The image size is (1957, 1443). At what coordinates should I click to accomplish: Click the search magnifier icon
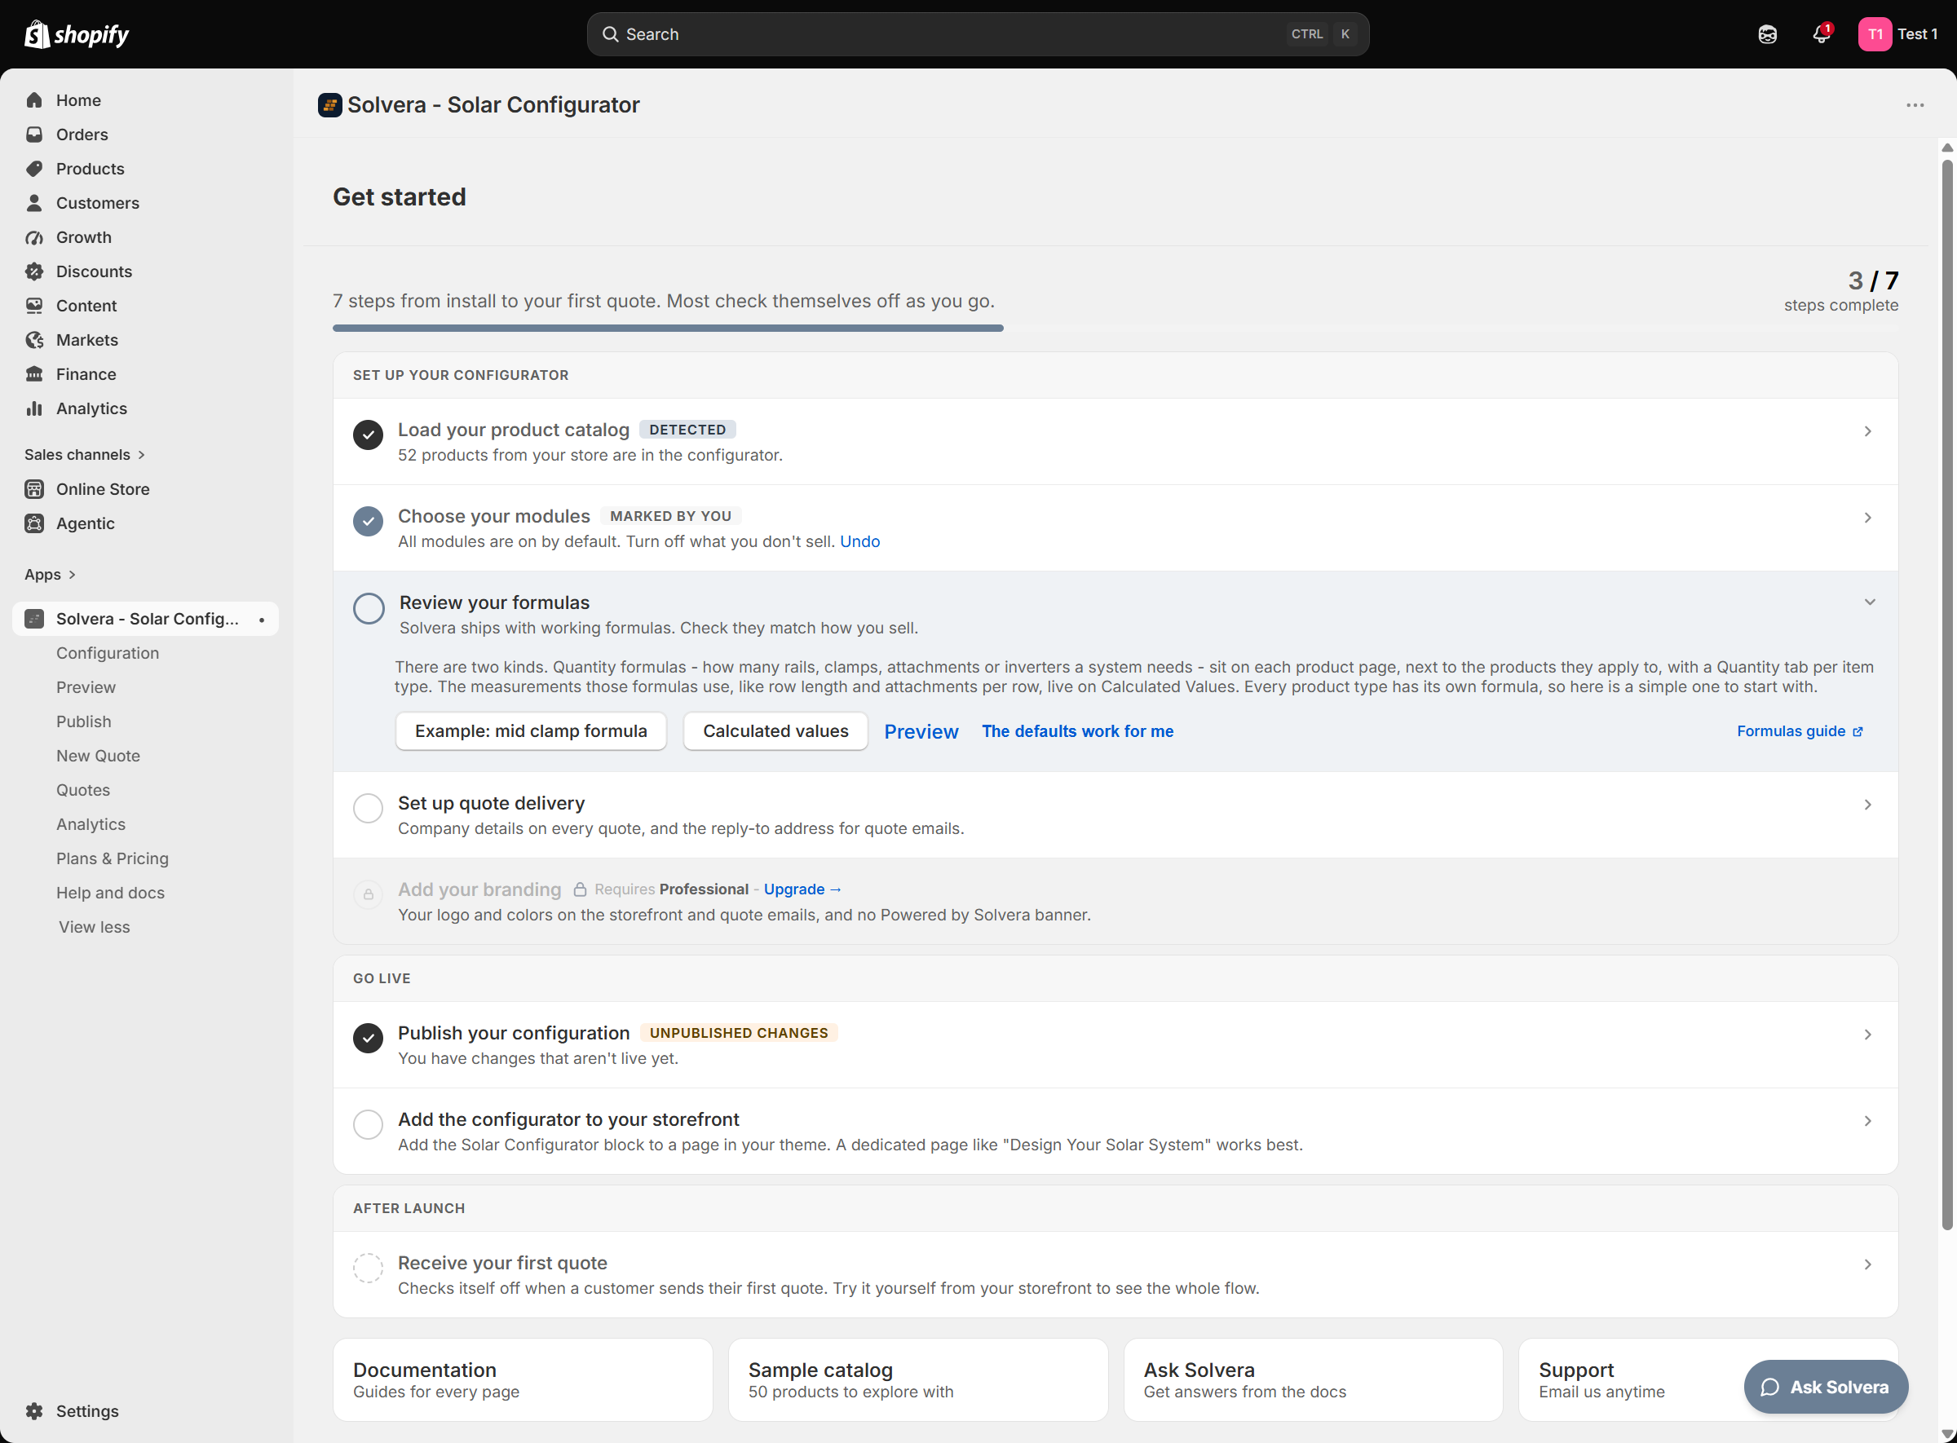[610, 34]
